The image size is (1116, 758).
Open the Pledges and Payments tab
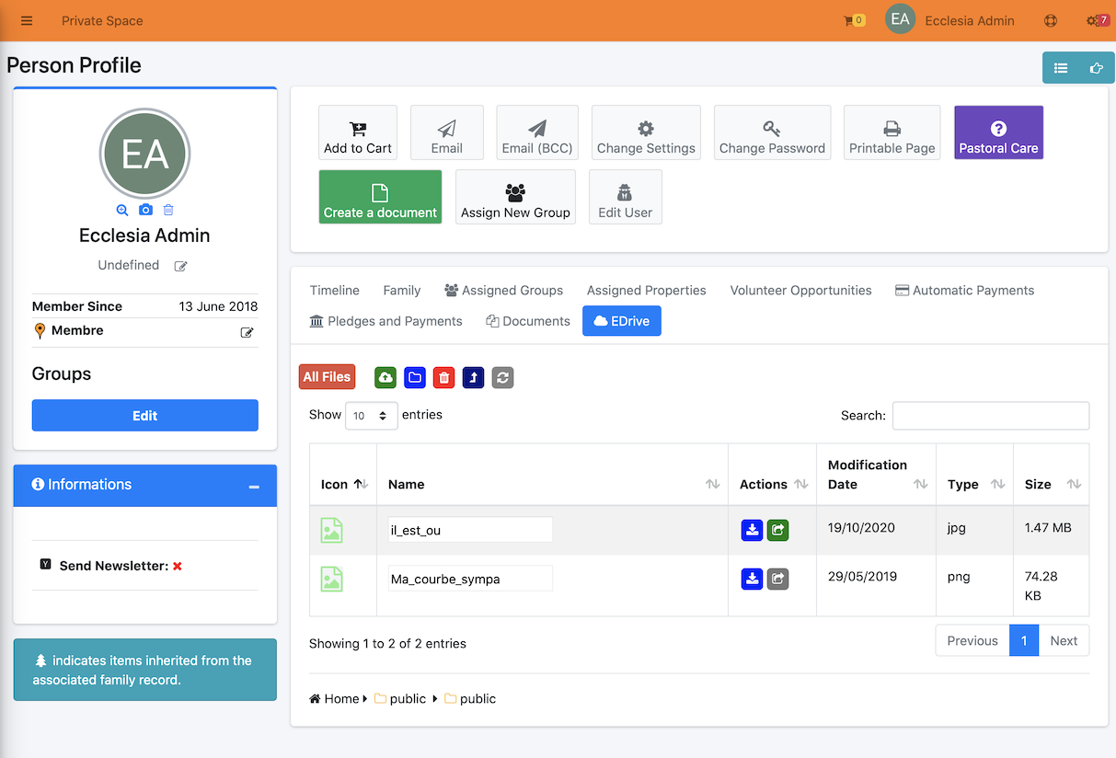pos(386,321)
